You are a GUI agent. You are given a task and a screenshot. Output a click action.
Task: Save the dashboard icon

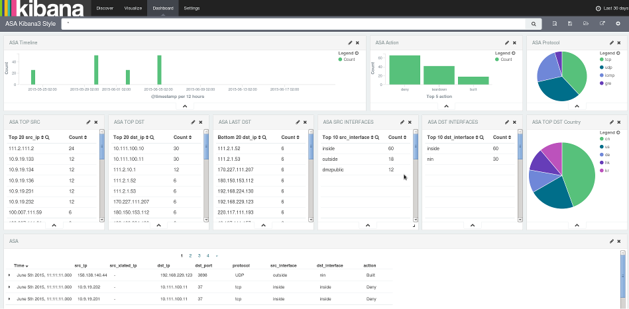pyautogui.click(x=570, y=24)
